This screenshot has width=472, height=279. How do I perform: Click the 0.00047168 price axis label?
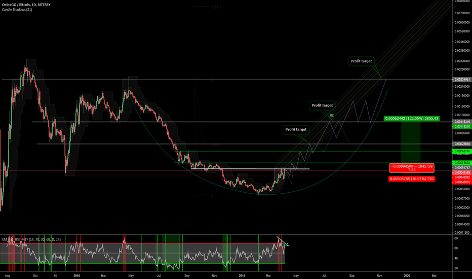(462, 172)
